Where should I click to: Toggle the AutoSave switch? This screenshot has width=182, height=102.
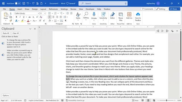pos(18,3)
